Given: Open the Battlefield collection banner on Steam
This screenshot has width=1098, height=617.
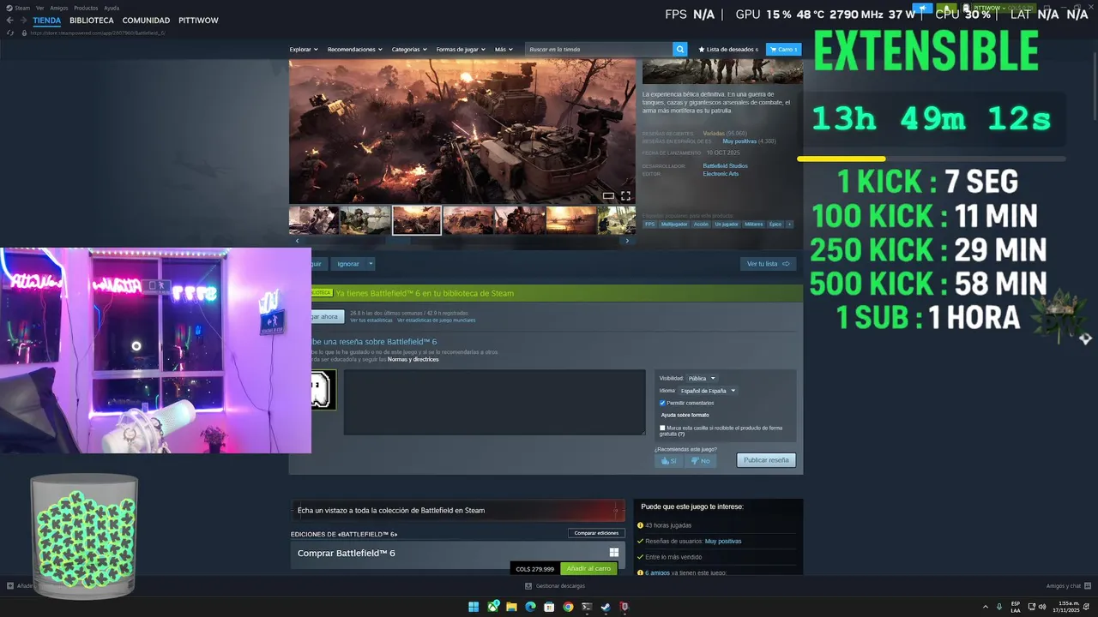Looking at the screenshot, I should (458, 510).
